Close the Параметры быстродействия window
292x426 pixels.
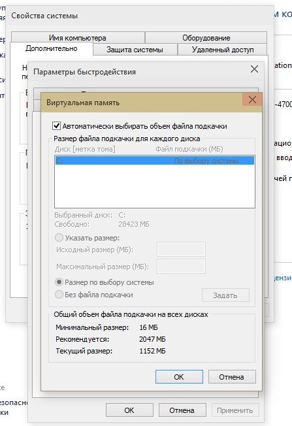[x=254, y=69]
